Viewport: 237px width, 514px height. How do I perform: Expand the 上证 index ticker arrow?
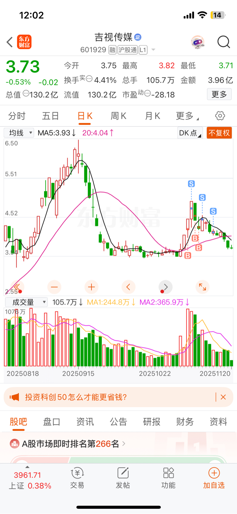coord(27,467)
